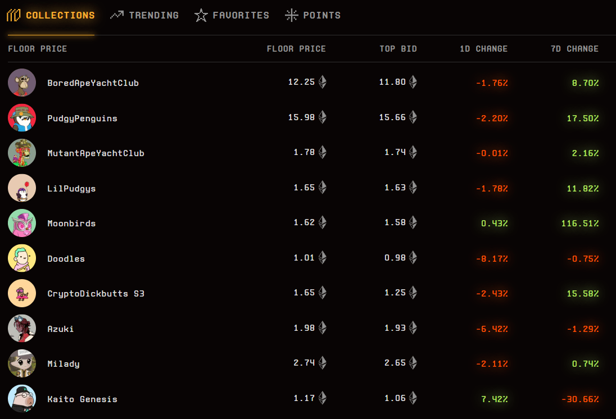Click the Doodles avatar image
This screenshot has width=616, height=419.
tap(22, 258)
